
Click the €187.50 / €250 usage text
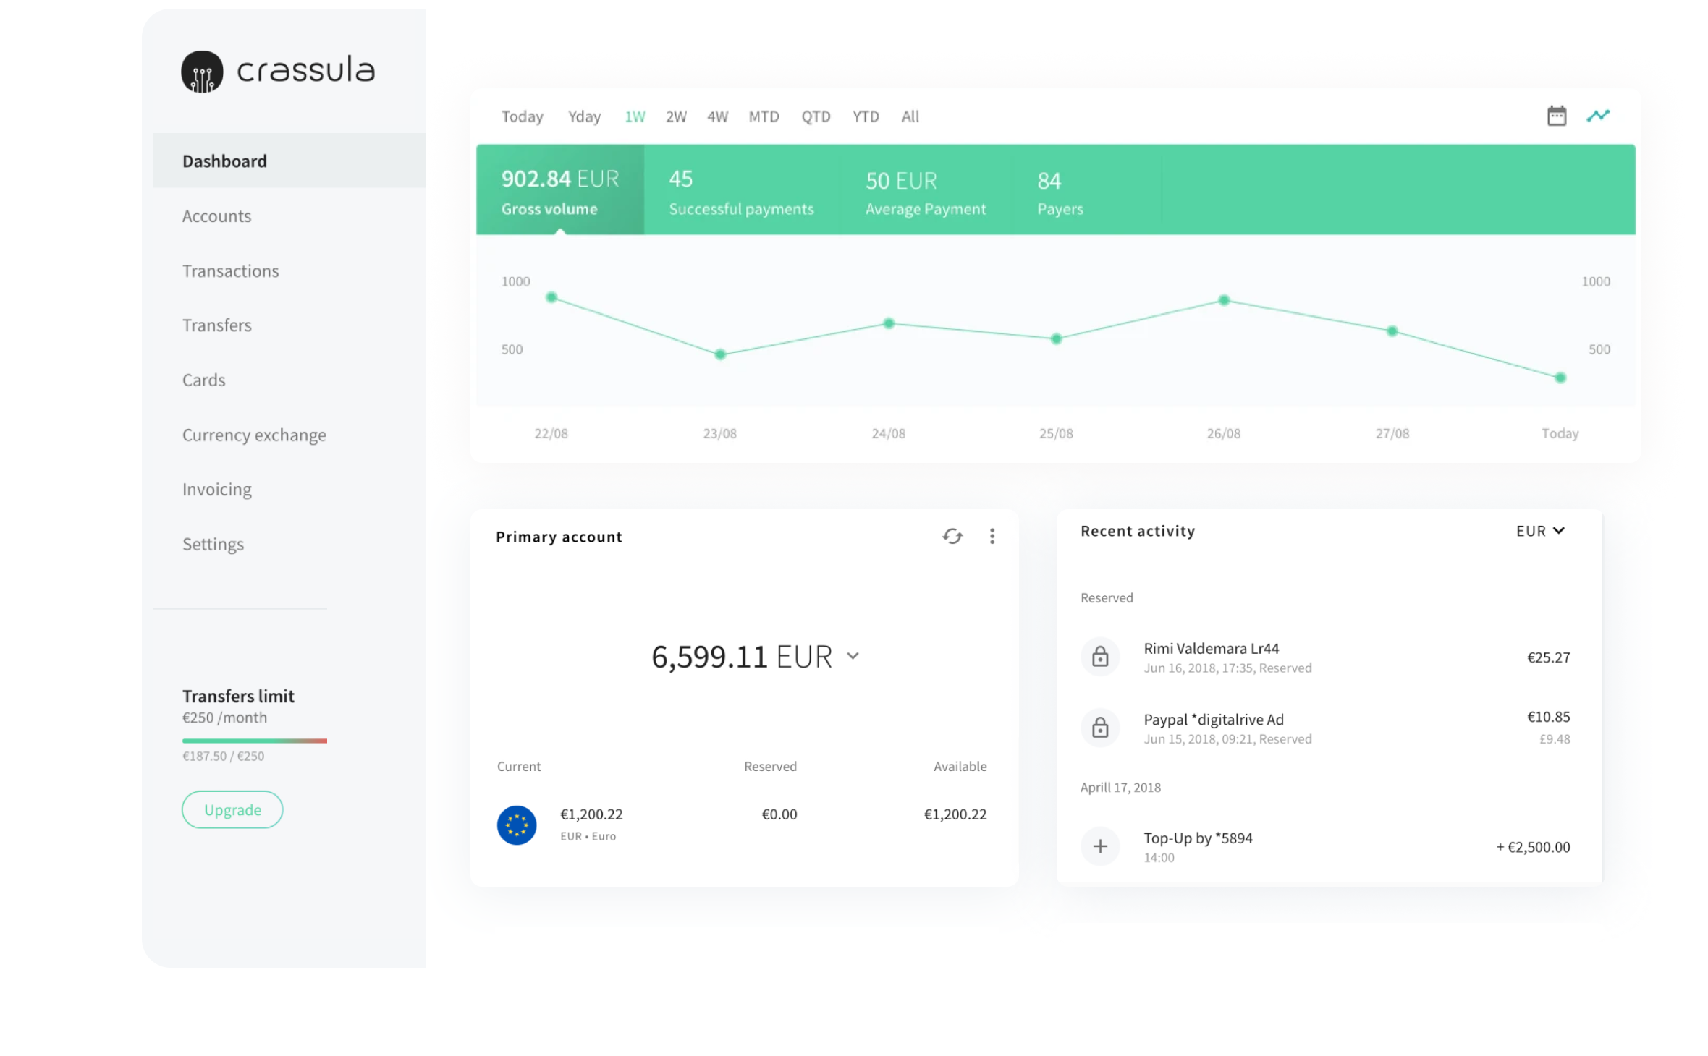click(223, 756)
